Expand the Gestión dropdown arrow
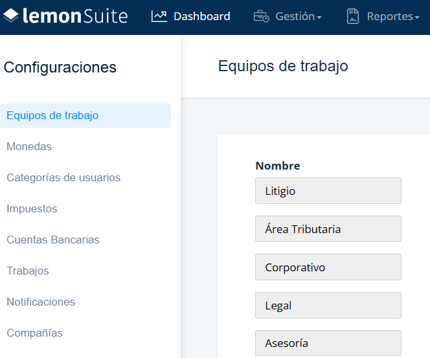Screen dimensions: 430x358 coord(319,17)
